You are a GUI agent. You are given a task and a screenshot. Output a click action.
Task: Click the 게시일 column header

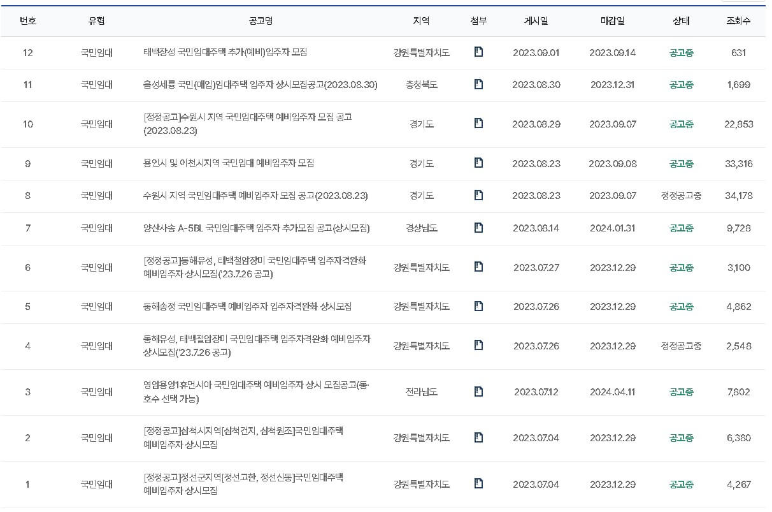537,20
